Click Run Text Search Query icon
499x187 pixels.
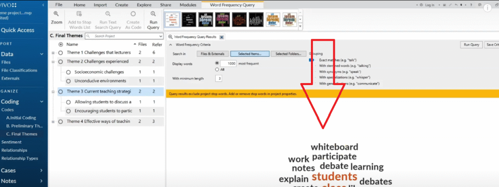108,14
